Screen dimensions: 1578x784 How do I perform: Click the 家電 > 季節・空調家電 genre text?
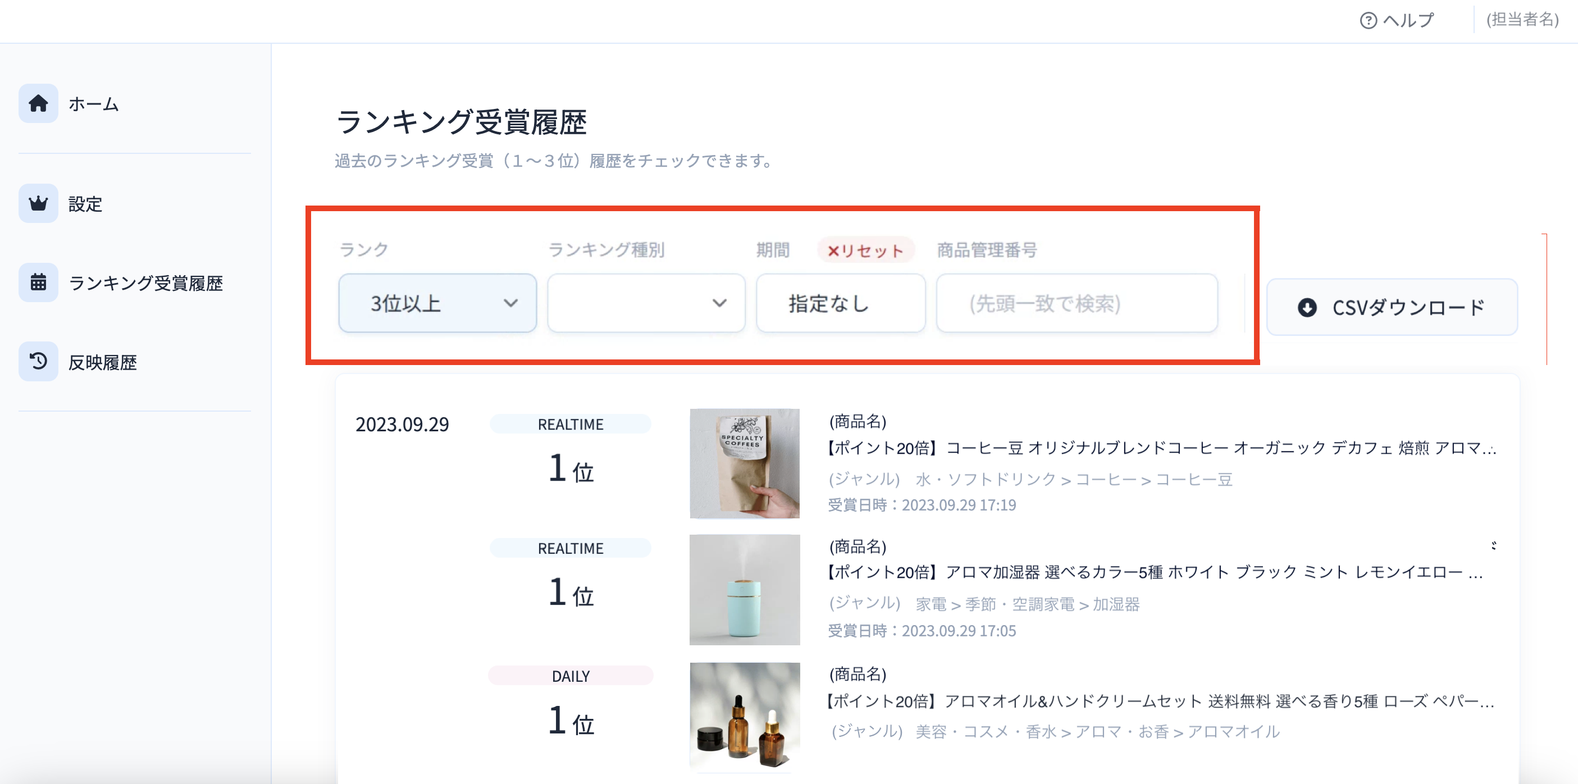pyautogui.click(x=1027, y=604)
